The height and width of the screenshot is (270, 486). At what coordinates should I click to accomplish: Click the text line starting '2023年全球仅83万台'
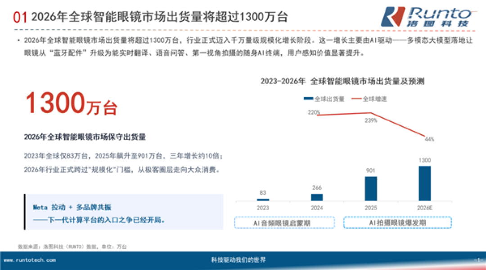pyautogui.click(x=123, y=155)
